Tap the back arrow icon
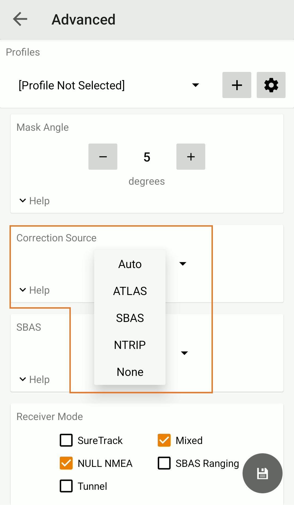This screenshot has width=294, height=505. click(x=20, y=19)
